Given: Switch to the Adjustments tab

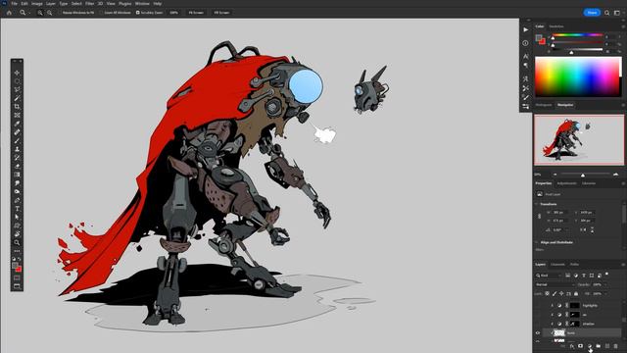Looking at the screenshot, I should 566,183.
